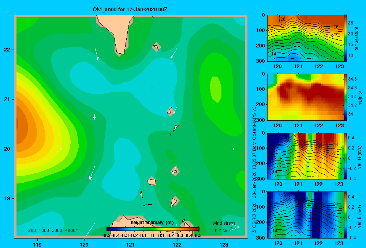
Task: Click the height anomaly colorbar at bottom
Action: point(153,229)
